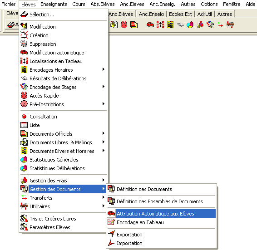The height and width of the screenshot is (250, 257).
Task: Select Localisations en Tableau entry
Action: pos(63,61)
